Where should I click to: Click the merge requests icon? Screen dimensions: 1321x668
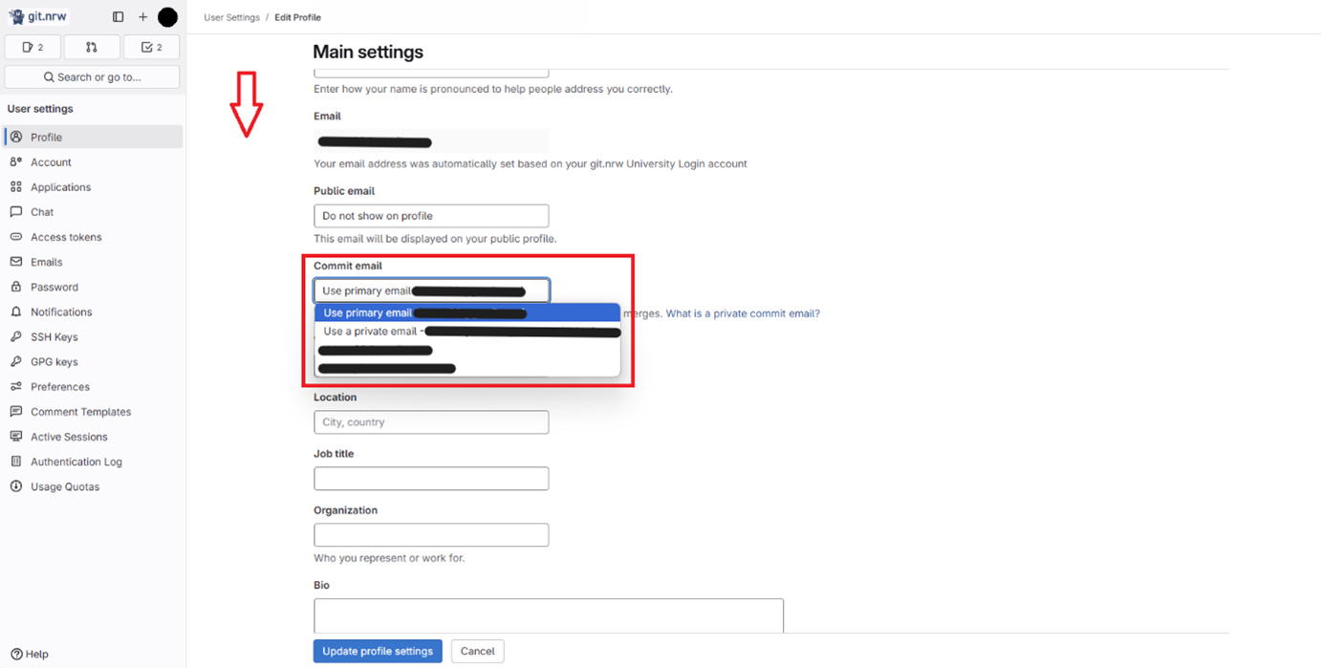click(92, 46)
